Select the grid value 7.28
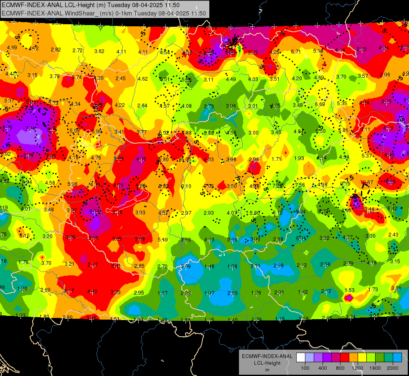 pos(277,185)
